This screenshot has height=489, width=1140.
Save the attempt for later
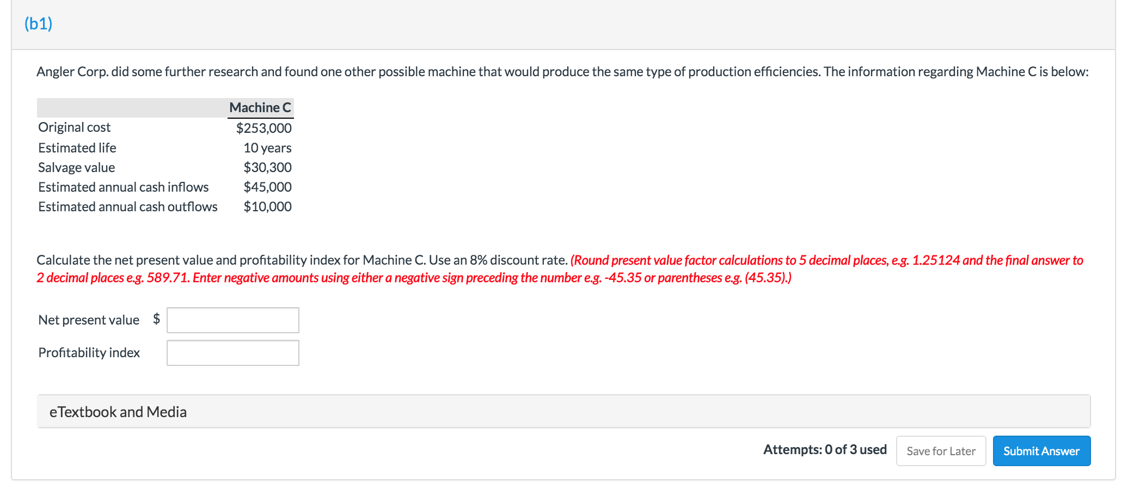941,451
